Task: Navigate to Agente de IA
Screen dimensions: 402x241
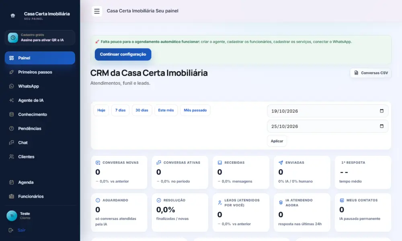Action: pyautogui.click(x=40, y=100)
